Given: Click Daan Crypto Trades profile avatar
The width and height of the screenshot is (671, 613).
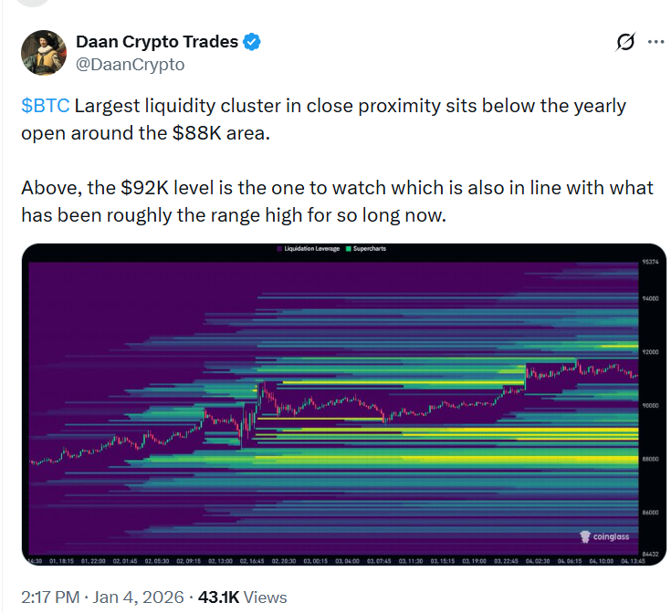Looking at the screenshot, I should (43, 53).
